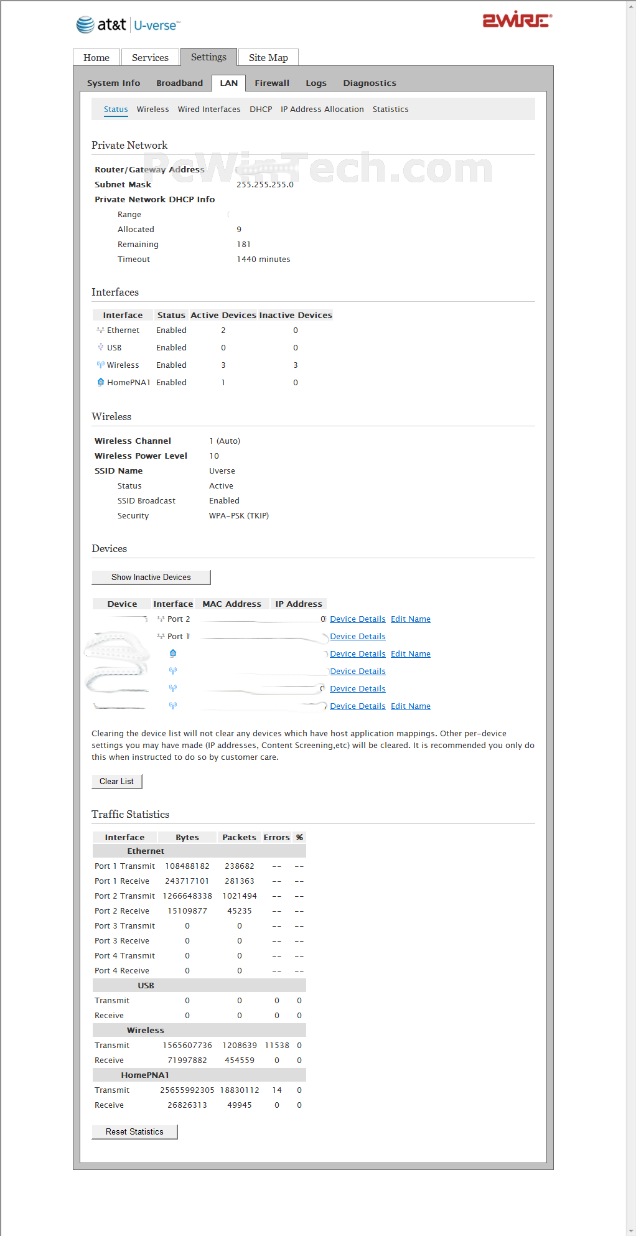Select the LAN section tab
The width and height of the screenshot is (636, 1236).
coord(228,83)
